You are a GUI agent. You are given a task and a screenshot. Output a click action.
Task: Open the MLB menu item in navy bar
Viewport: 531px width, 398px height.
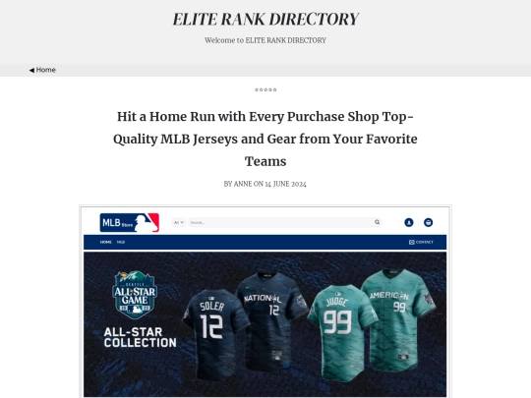(121, 242)
